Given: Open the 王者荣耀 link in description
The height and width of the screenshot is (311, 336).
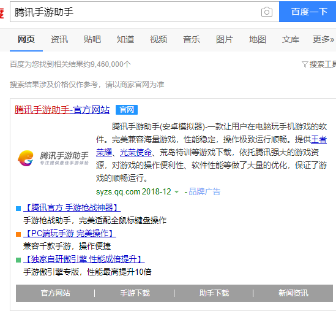Looking at the screenshot, I should click(x=319, y=140).
